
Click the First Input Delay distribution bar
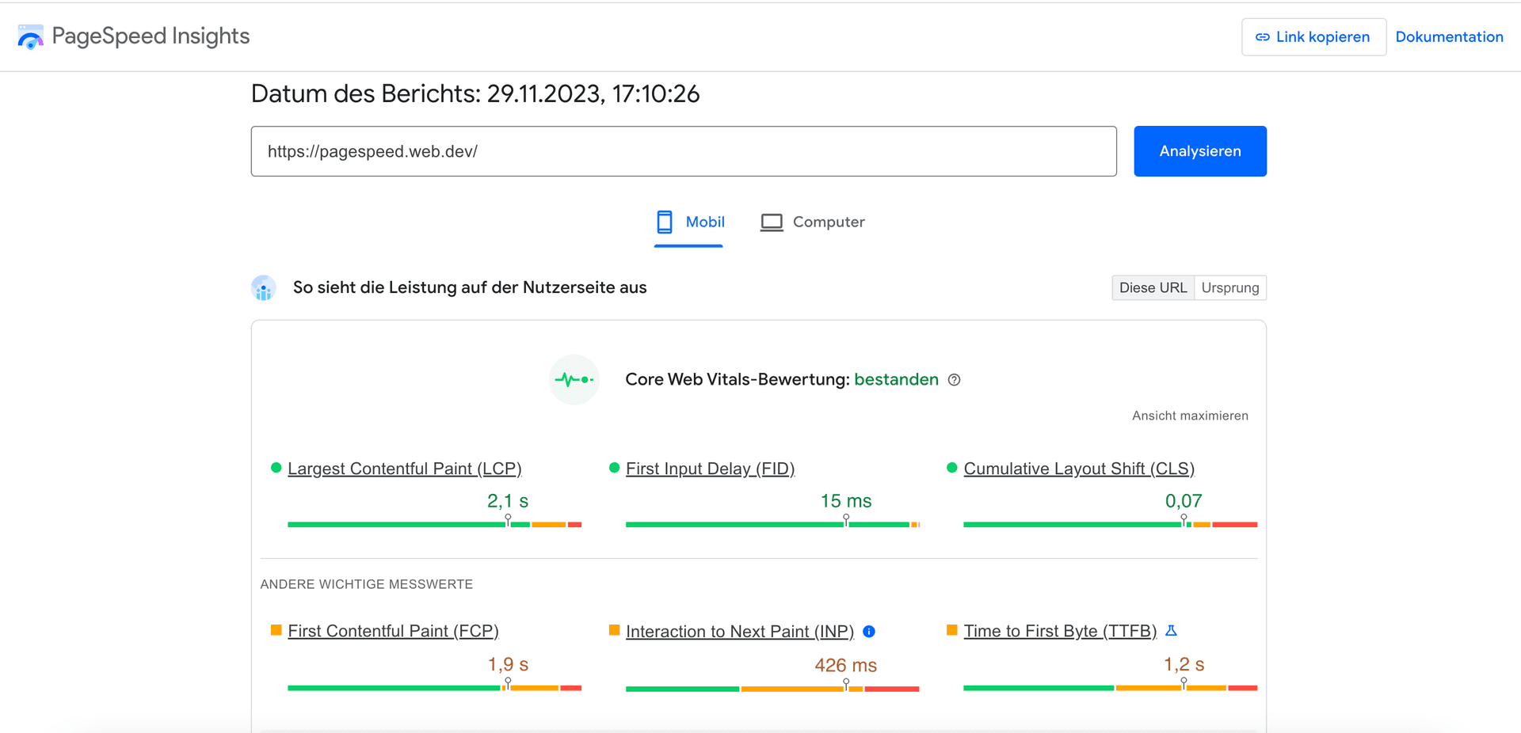pos(772,524)
